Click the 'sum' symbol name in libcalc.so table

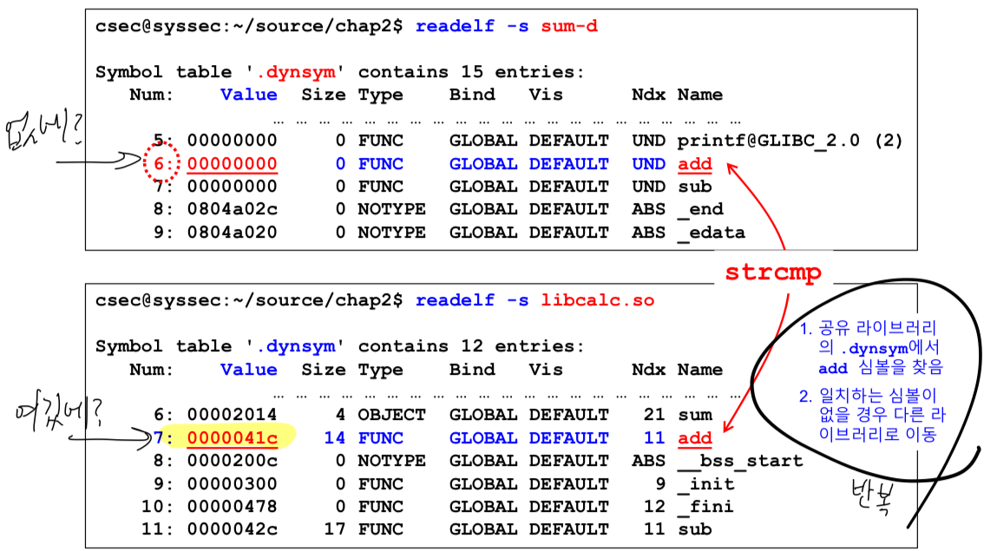pyautogui.click(x=695, y=415)
